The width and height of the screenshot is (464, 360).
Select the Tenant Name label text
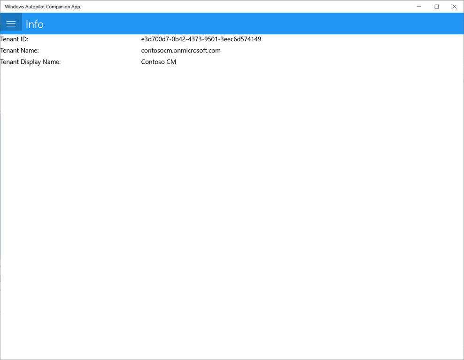click(x=20, y=51)
